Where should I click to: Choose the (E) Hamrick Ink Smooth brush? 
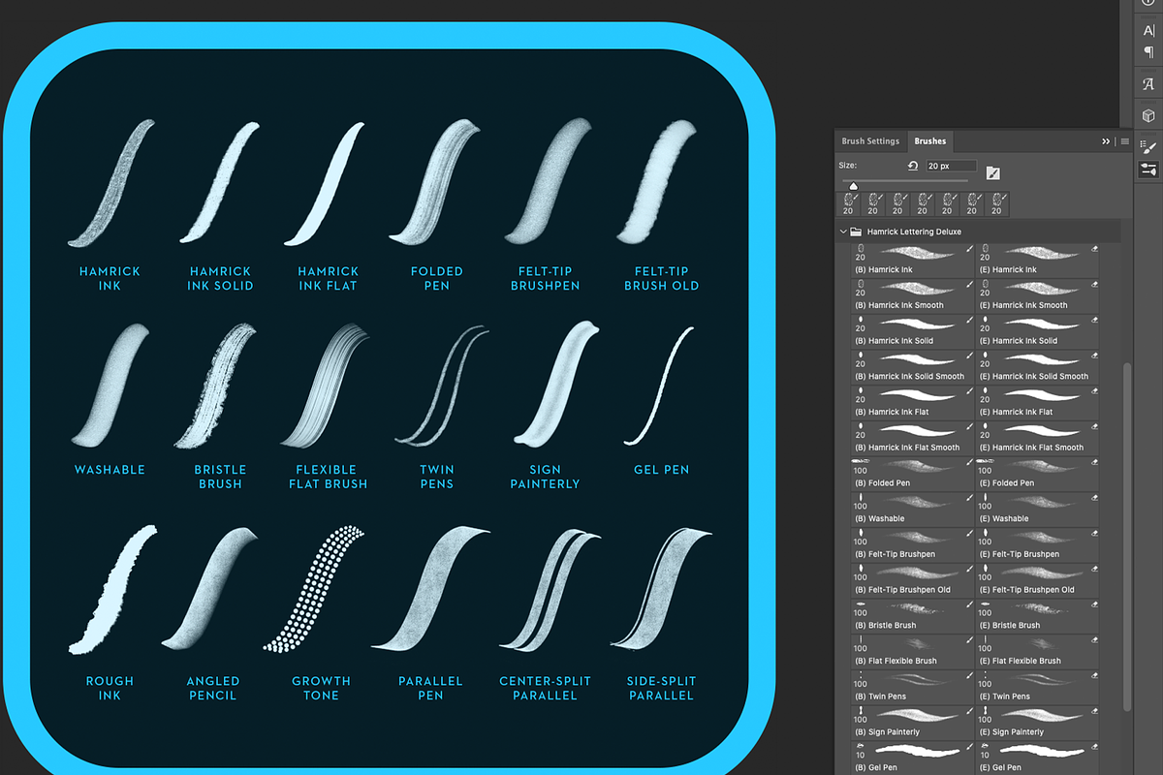click(x=1037, y=295)
